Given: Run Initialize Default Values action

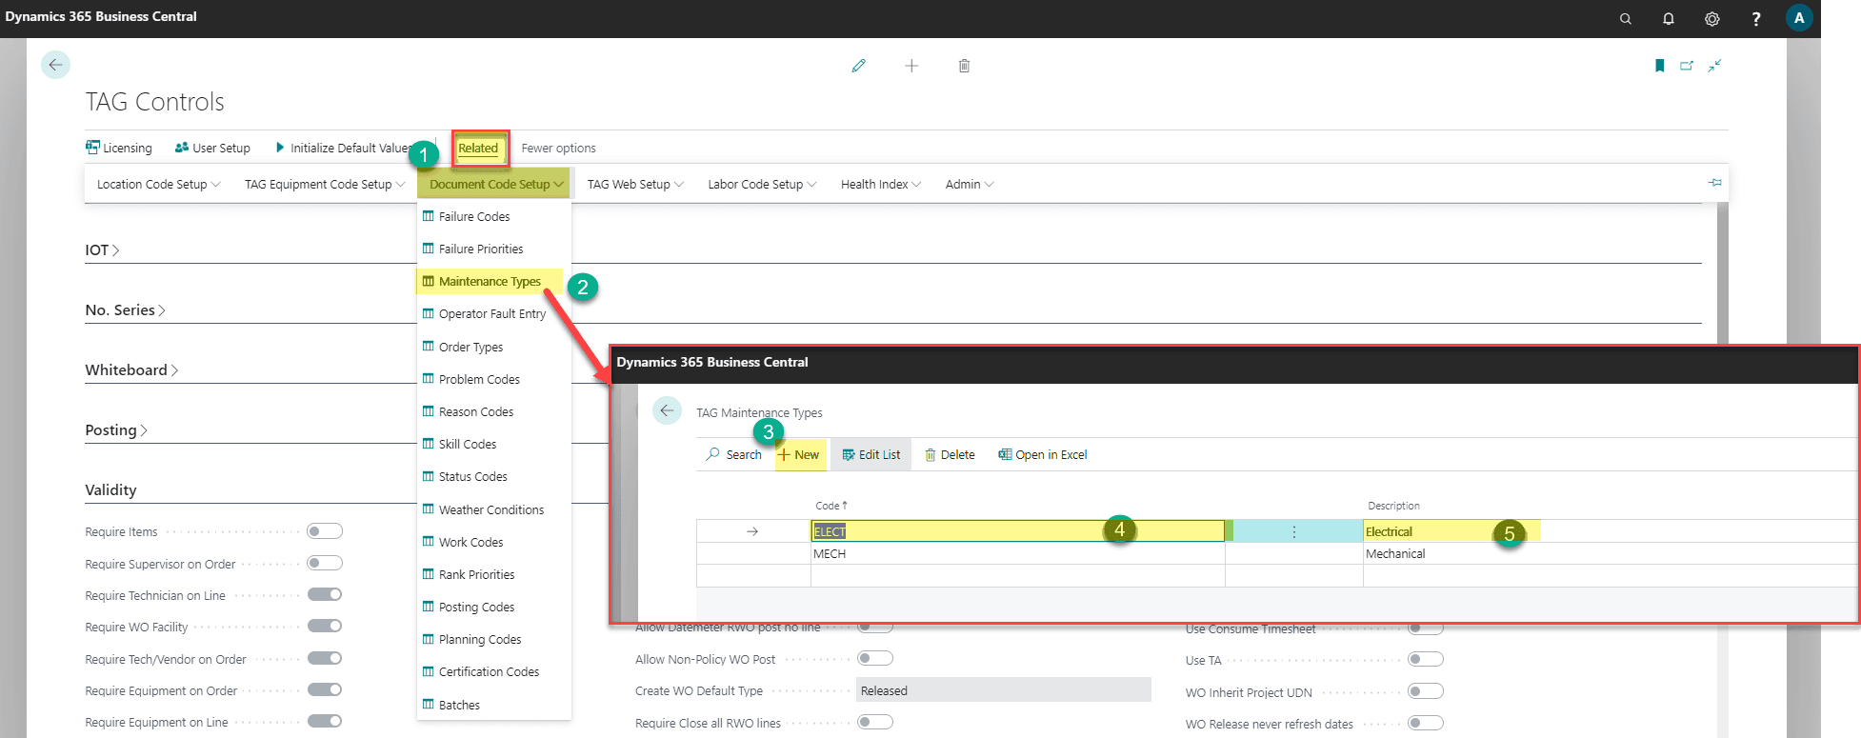Looking at the screenshot, I should pyautogui.click(x=343, y=148).
